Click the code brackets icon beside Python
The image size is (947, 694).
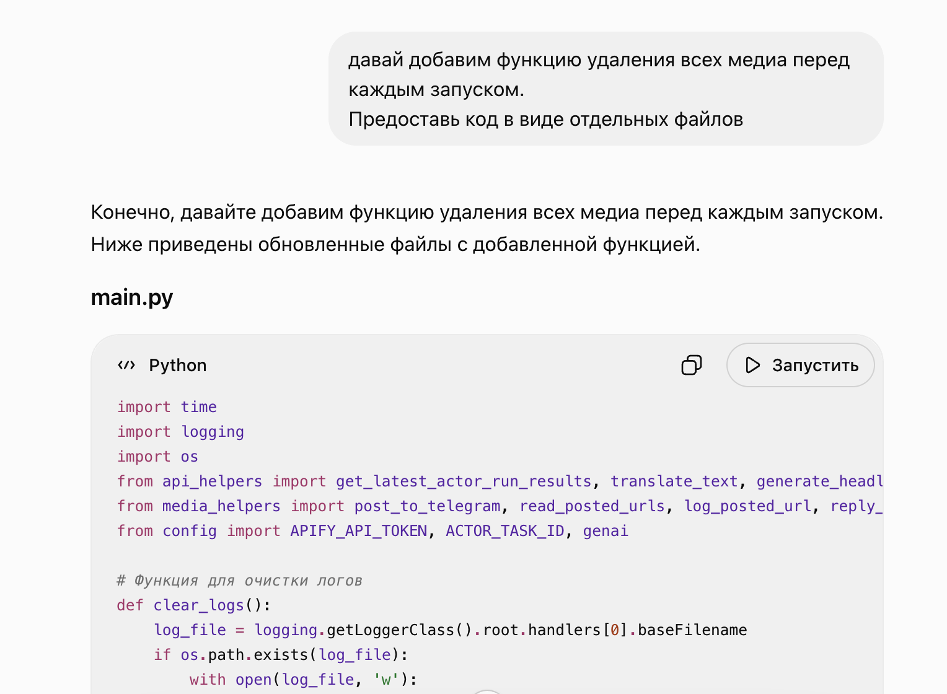click(x=126, y=365)
